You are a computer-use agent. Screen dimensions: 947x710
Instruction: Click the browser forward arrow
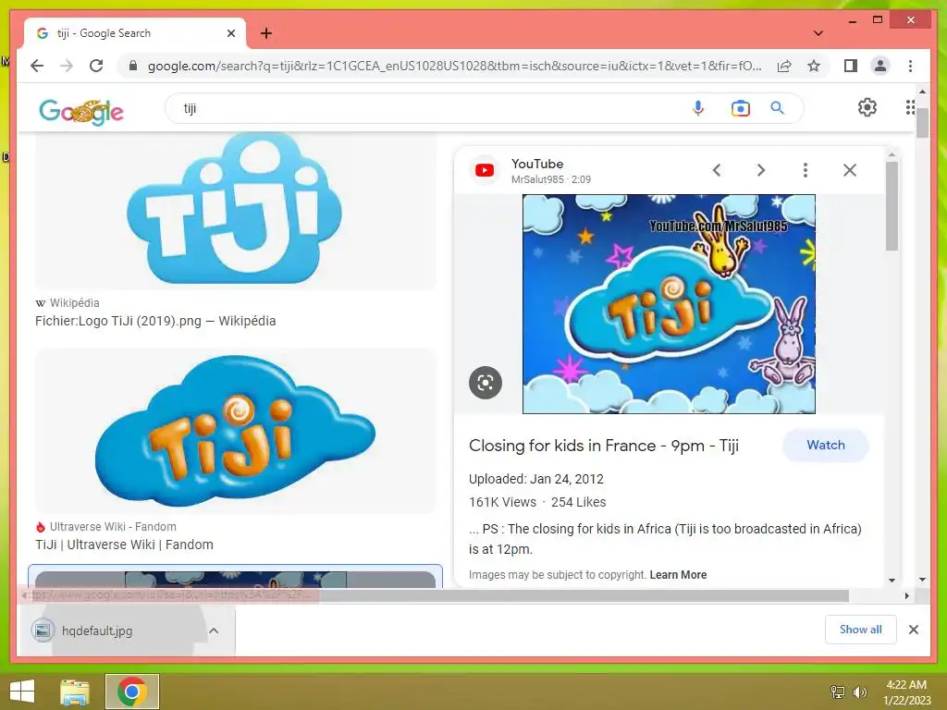pyautogui.click(x=67, y=66)
